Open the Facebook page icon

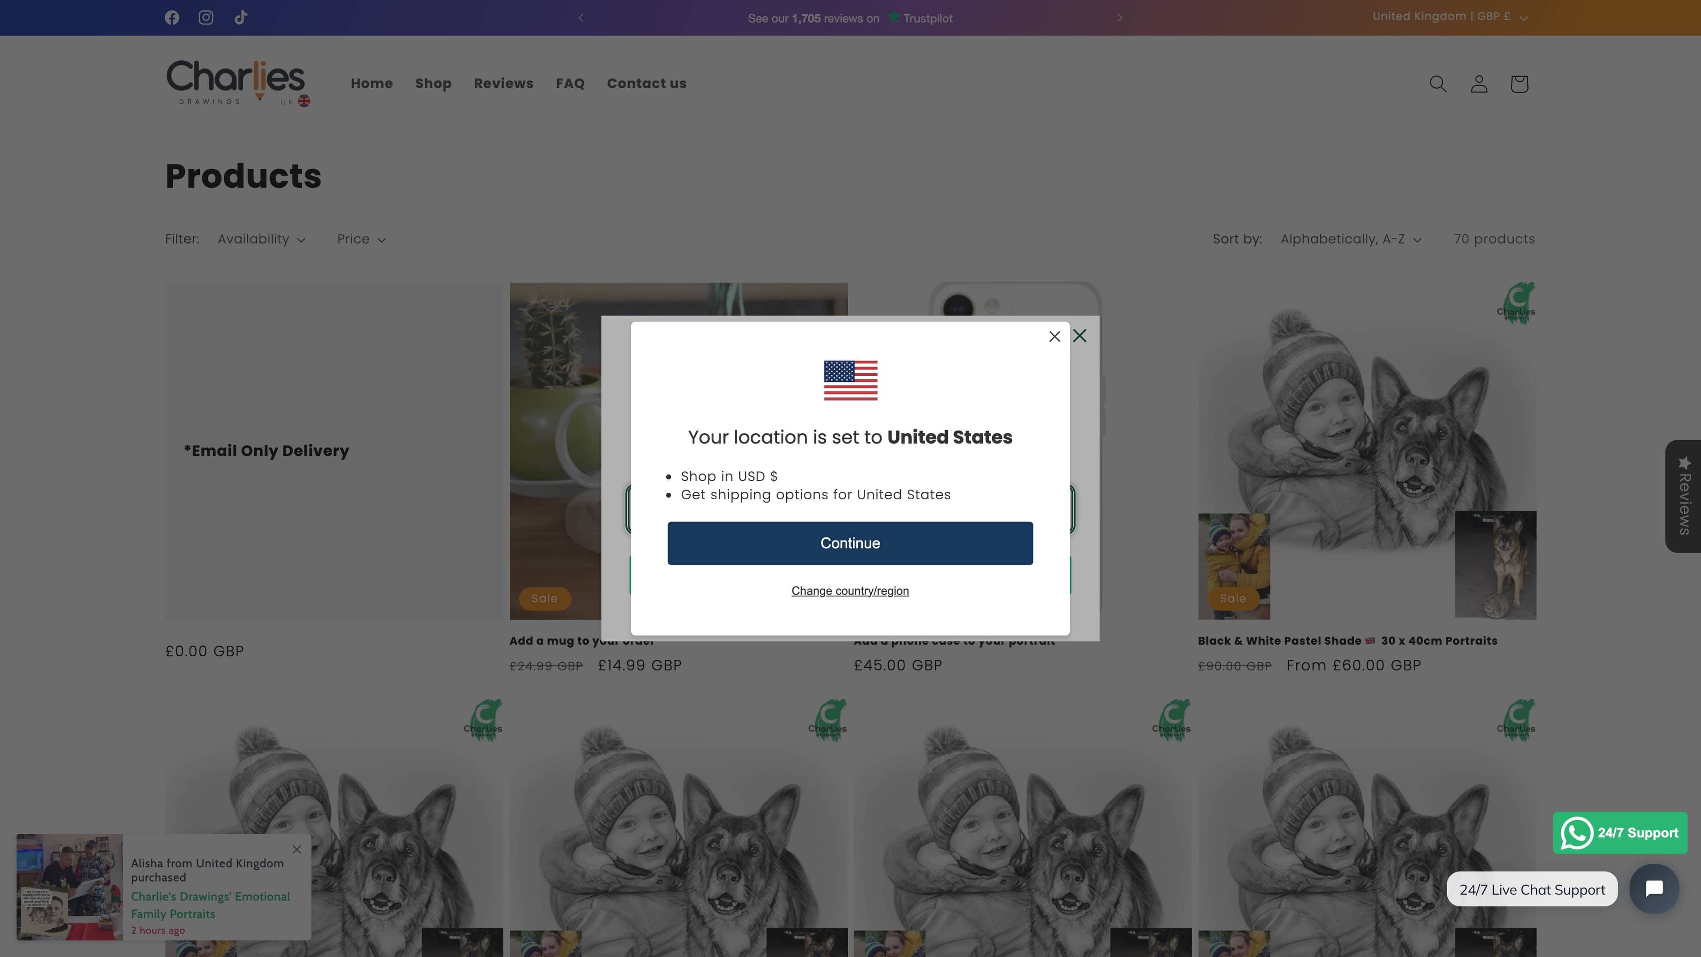tap(172, 18)
